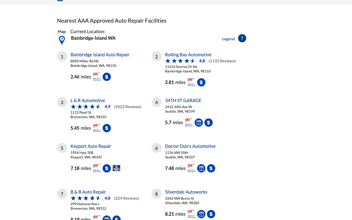Click address 11216 Sunrise Dr Ne
The width and height of the screenshot is (352, 220).
(x=181, y=67)
